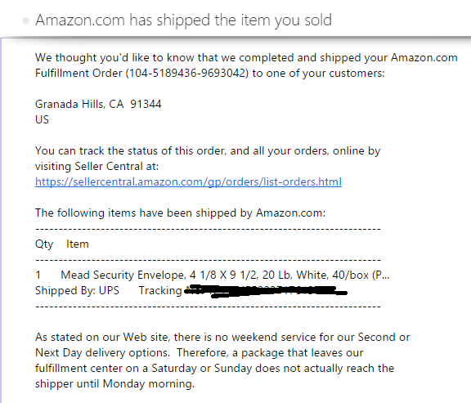
Task: Click the truncated '(P...' end of item name
Action: [380, 275]
